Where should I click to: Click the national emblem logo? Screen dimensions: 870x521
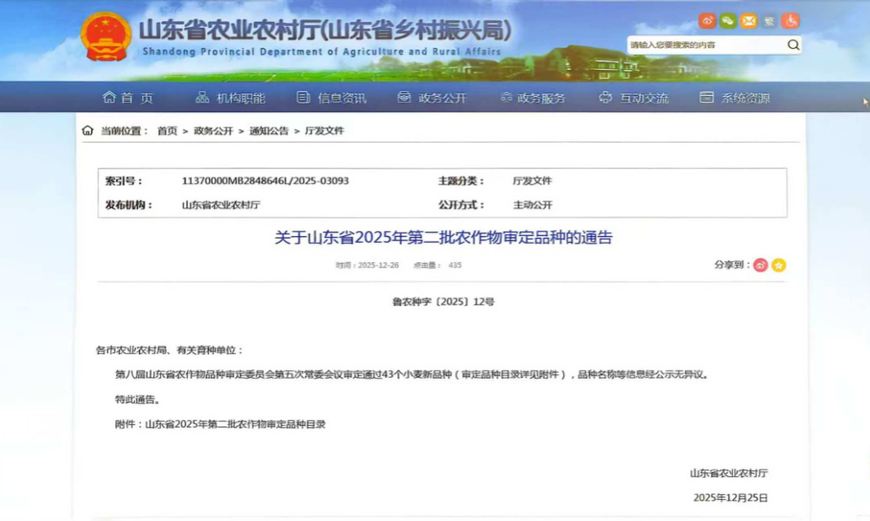pos(105,36)
